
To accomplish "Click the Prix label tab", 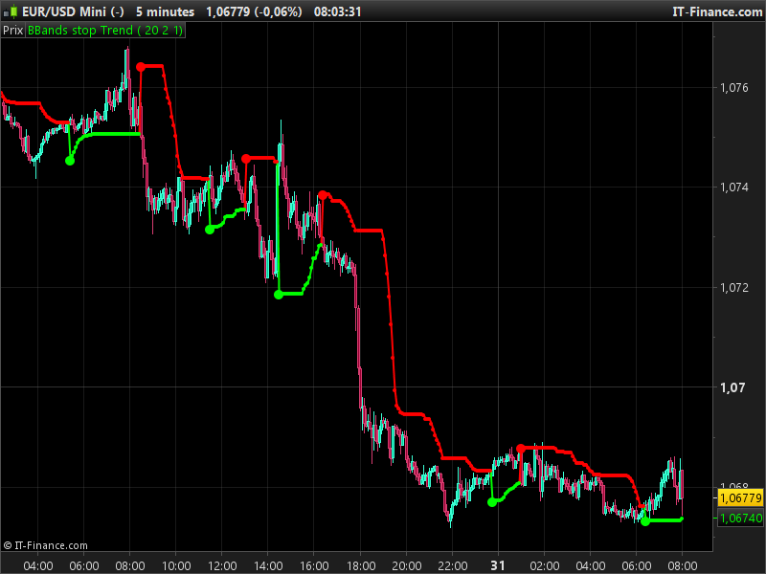I will (12, 31).
